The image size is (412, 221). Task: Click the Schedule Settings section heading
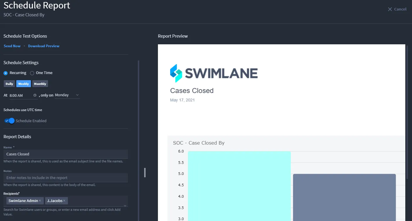21,63
